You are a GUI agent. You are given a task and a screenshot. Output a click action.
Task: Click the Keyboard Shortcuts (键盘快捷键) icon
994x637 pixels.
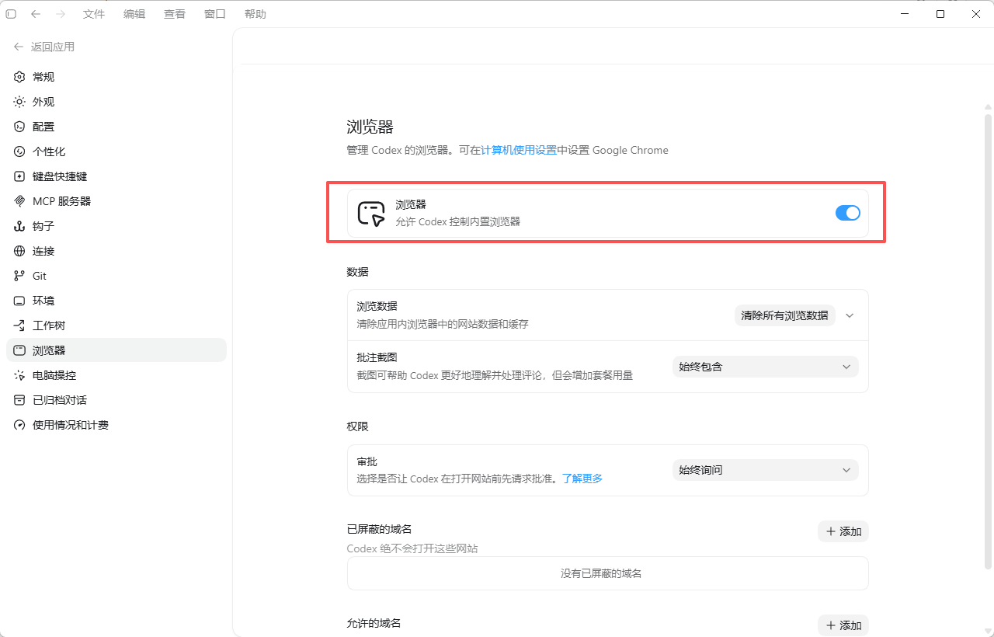pyautogui.click(x=19, y=176)
